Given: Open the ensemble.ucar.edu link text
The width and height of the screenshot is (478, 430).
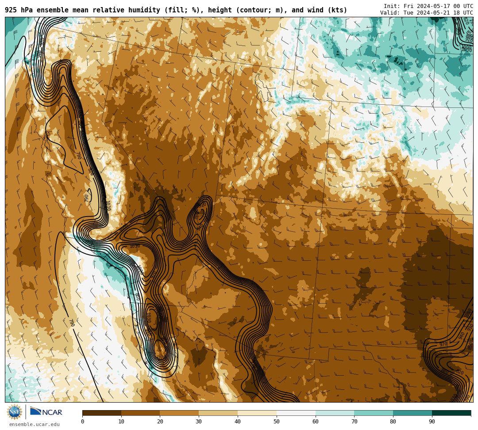Looking at the screenshot, I should coord(35,424).
